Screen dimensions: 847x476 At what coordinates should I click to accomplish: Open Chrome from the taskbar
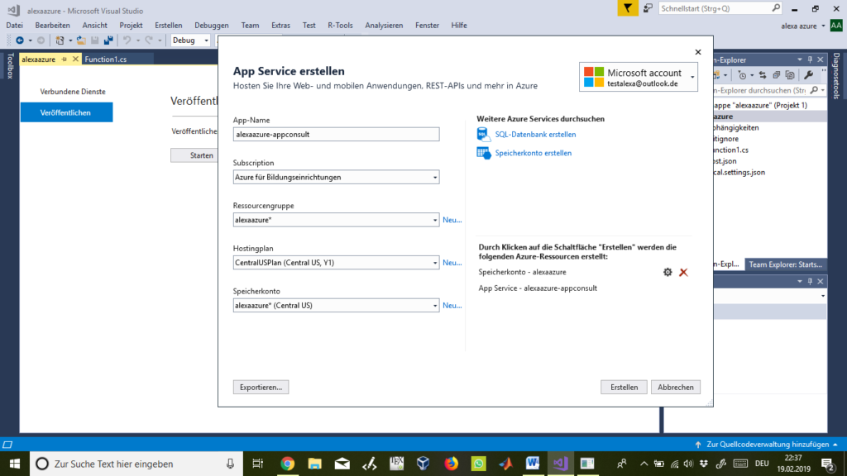[287, 464]
